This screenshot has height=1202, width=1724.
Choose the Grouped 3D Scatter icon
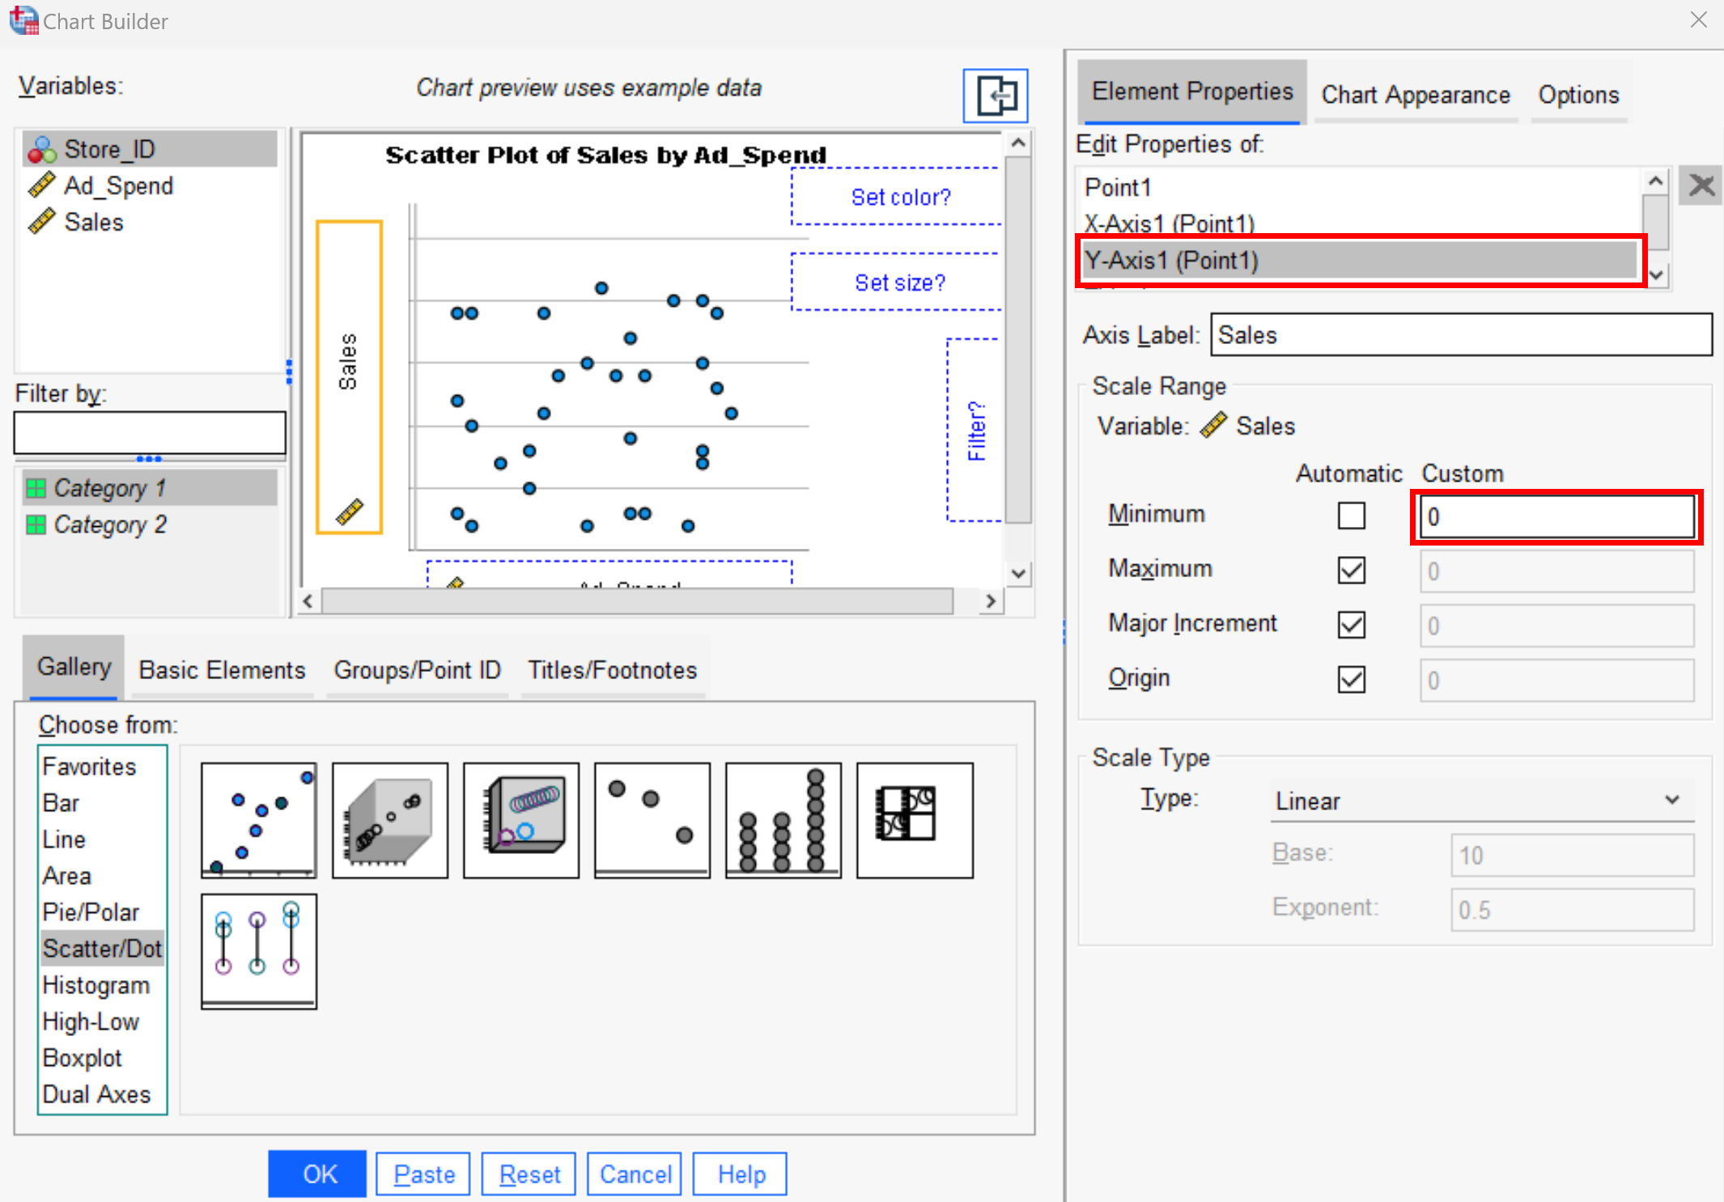coord(520,820)
